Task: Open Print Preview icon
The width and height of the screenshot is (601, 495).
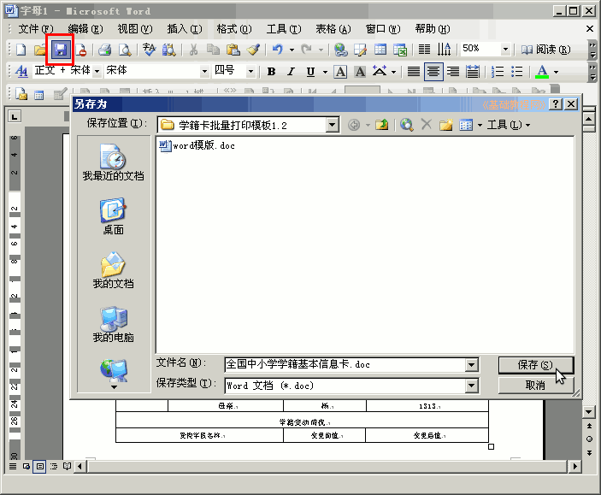Action: pos(125,50)
